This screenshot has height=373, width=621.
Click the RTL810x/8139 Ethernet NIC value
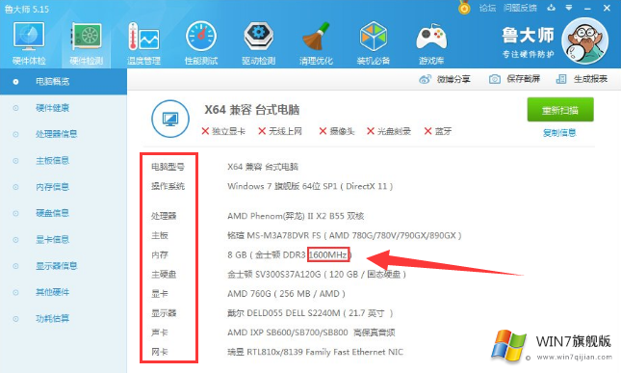click(x=315, y=352)
